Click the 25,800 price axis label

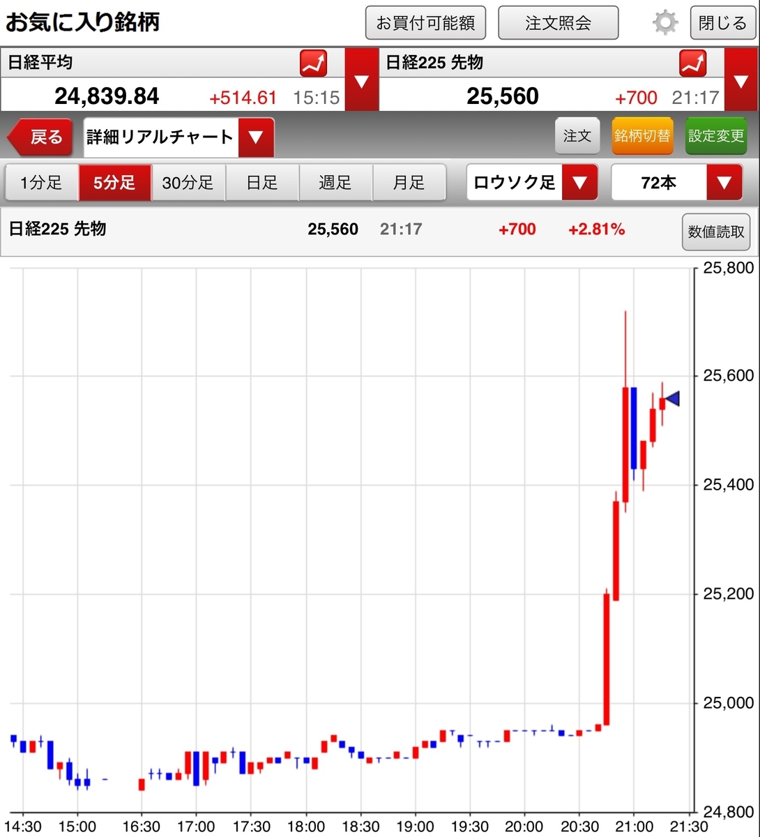pos(729,268)
